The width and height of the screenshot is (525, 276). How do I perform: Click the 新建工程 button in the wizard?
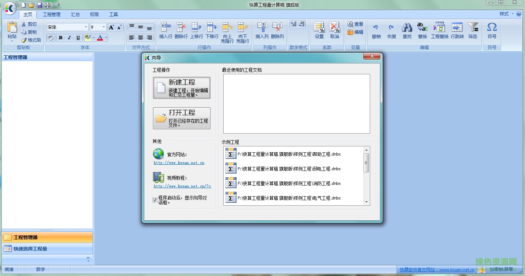(x=182, y=88)
